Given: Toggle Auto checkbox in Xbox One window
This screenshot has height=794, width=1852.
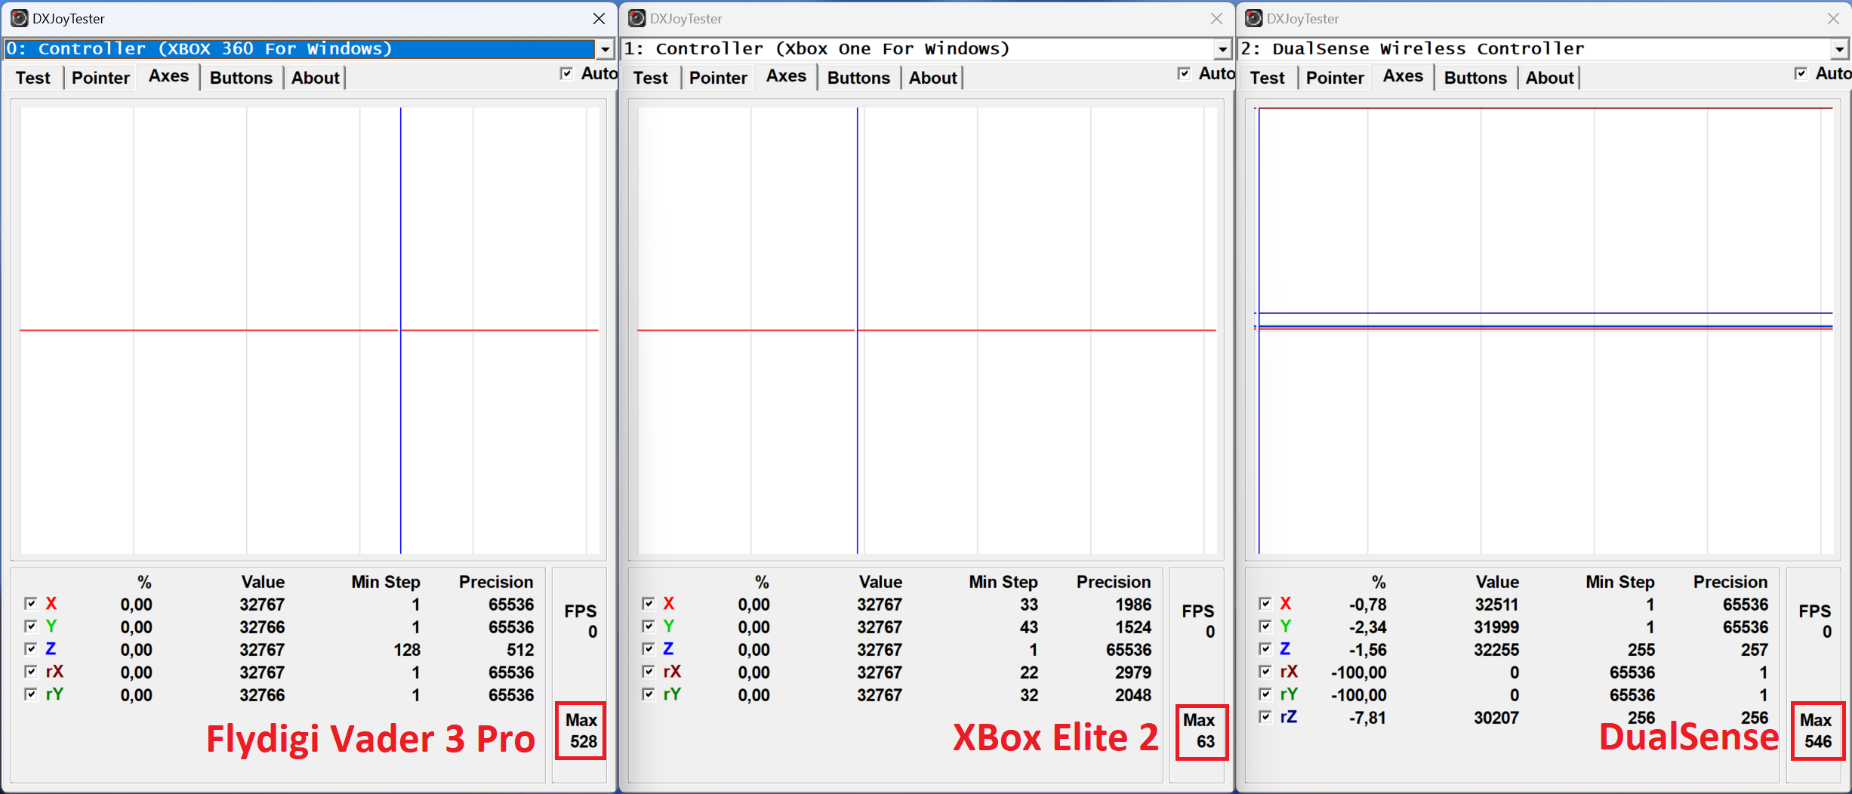Looking at the screenshot, I should point(1184,73).
